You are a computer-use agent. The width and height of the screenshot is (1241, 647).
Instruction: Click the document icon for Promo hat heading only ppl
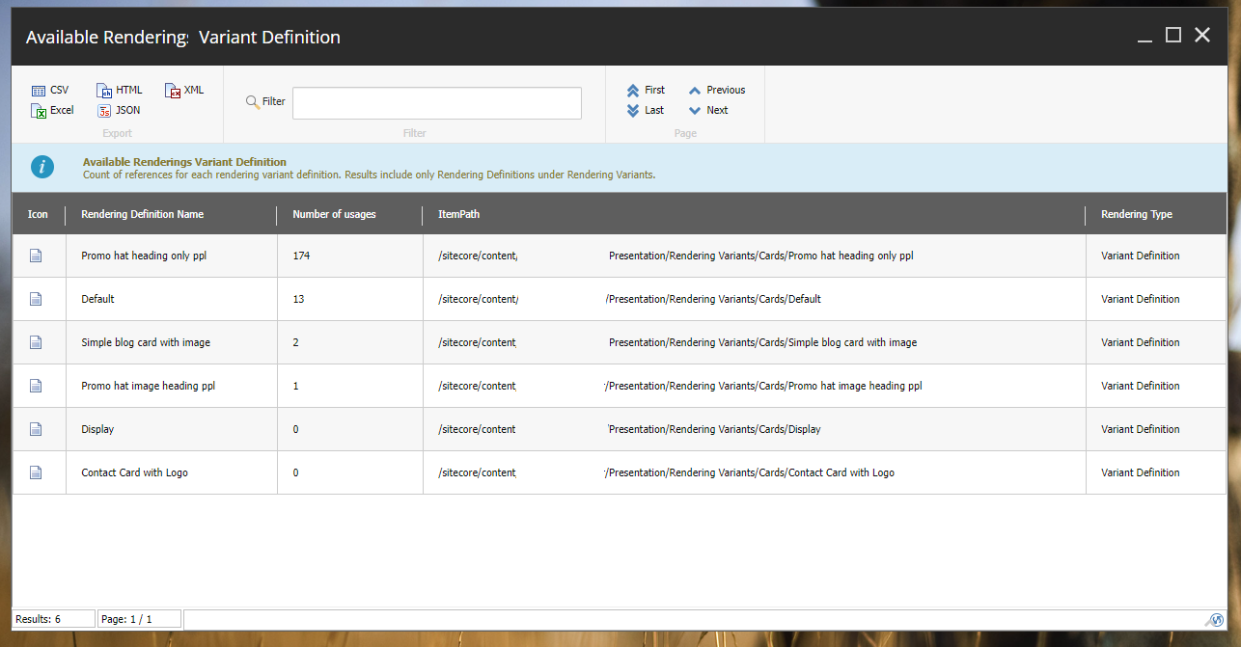[x=36, y=256]
